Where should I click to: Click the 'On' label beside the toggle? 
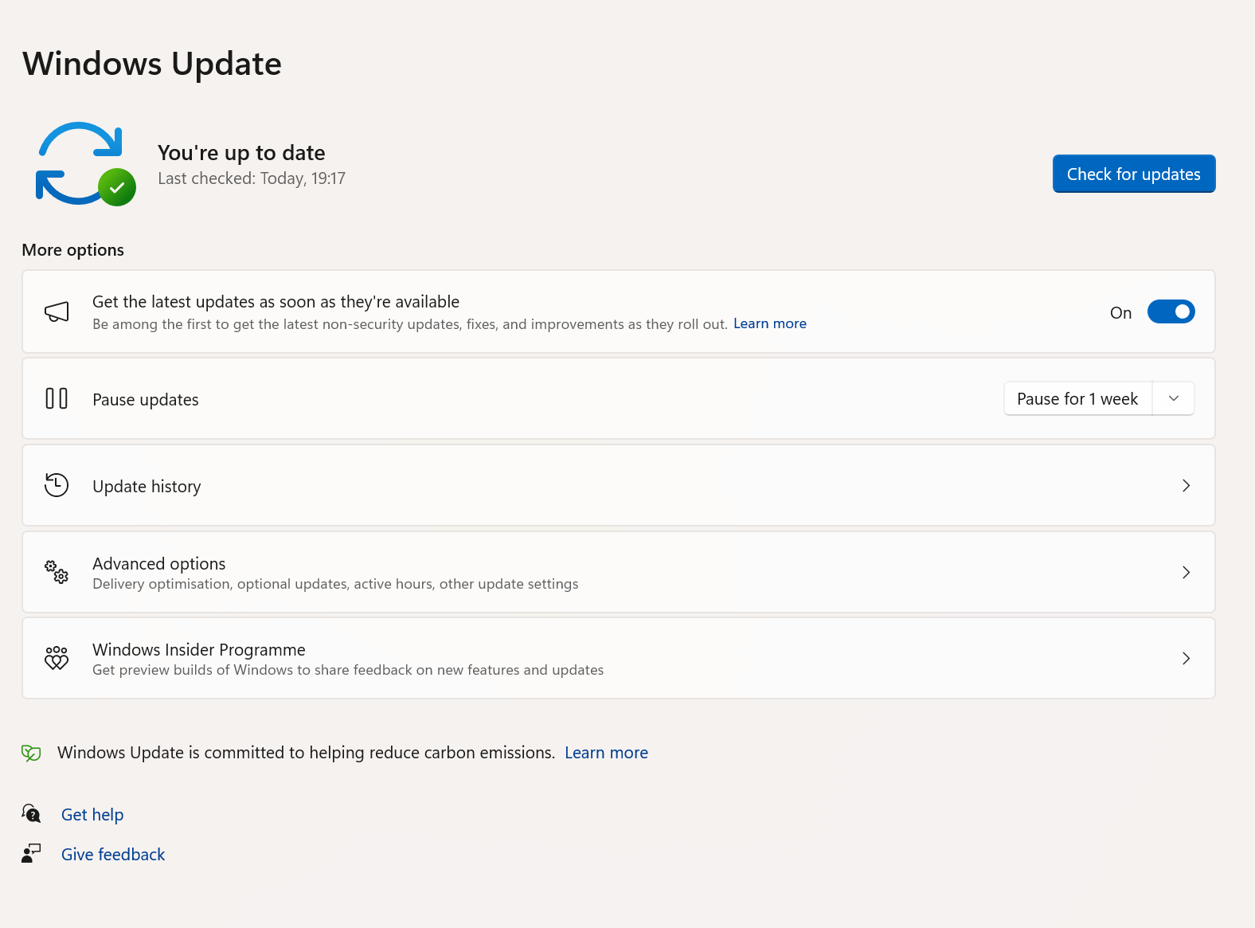[x=1120, y=313]
